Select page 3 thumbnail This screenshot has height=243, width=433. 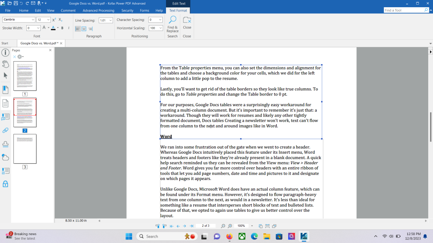pyautogui.click(x=25, y=149)
